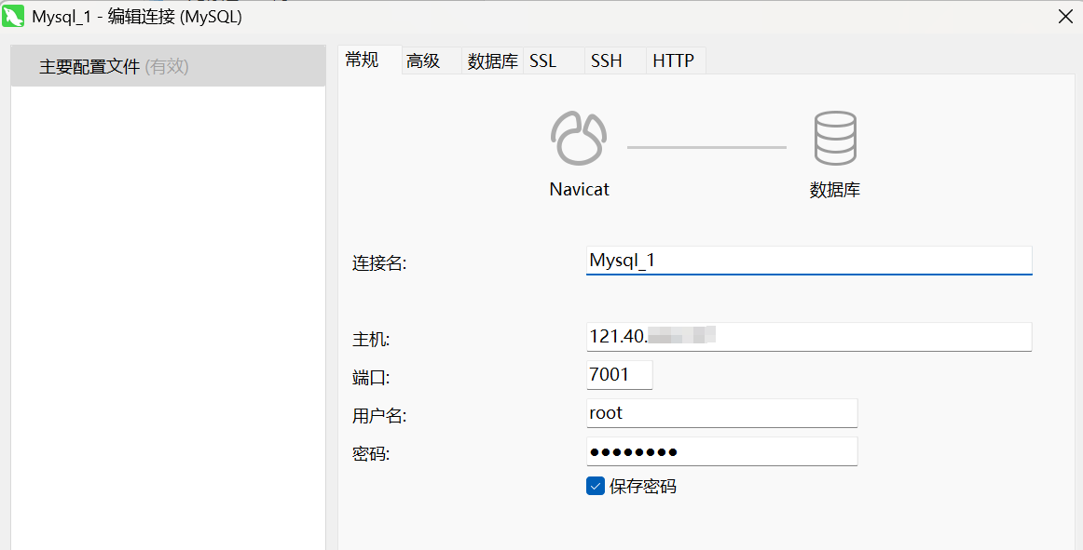Click the 数据库 caption under cylinder icon
The height and width of the screenshot is (550, 1083).
point(835,190)
